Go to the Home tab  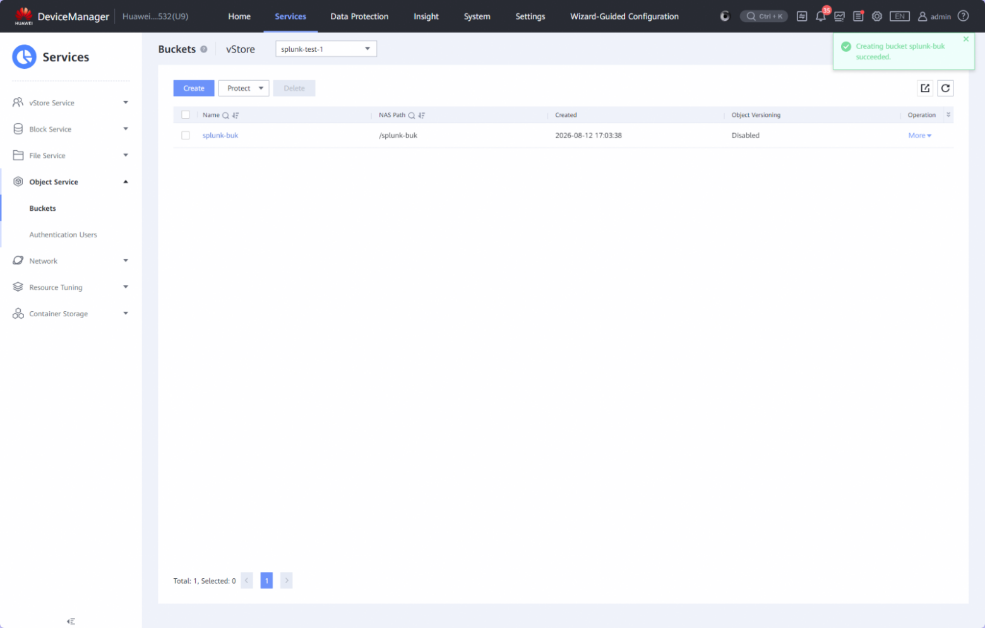point(239,16)
